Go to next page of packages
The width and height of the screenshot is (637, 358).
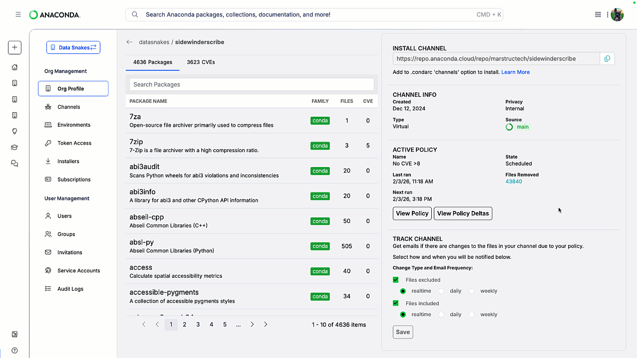point(252,325)
